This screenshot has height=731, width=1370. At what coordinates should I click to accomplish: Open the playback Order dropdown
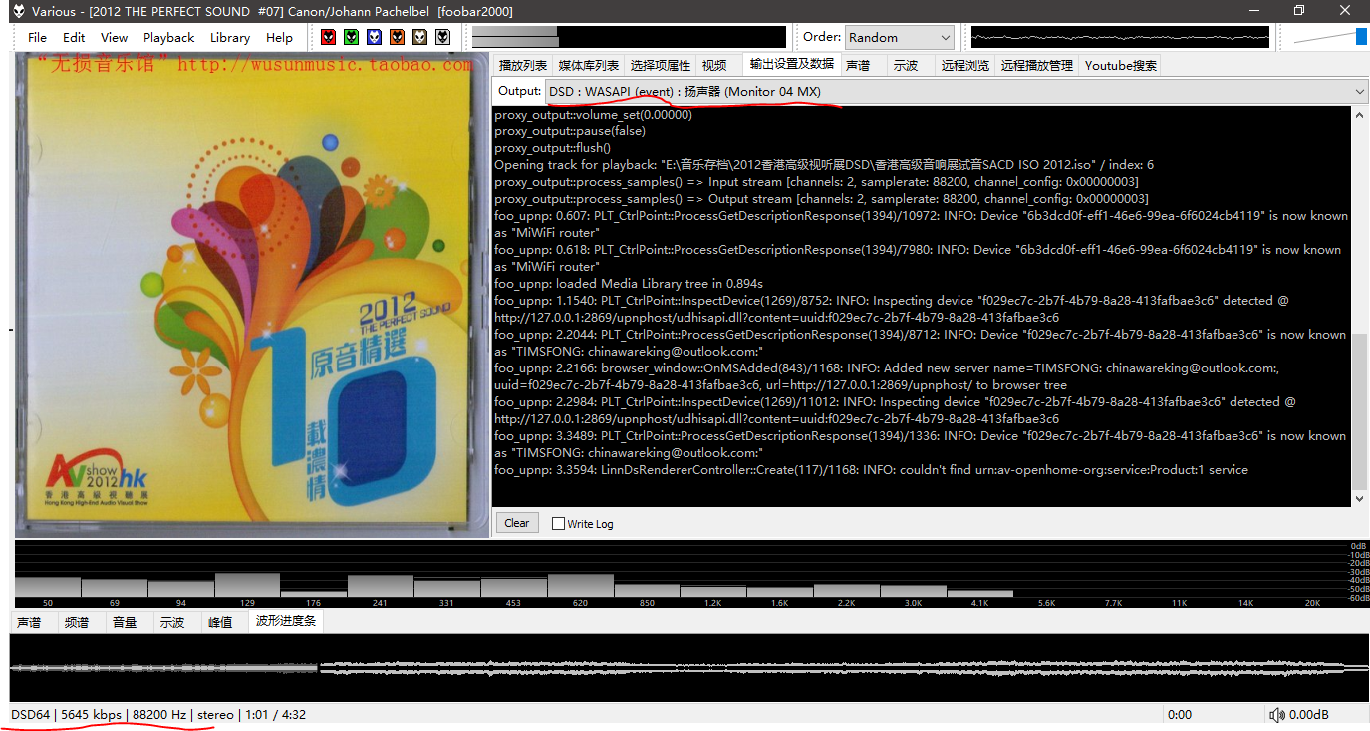pyautogui.click(x=900, y=37)
